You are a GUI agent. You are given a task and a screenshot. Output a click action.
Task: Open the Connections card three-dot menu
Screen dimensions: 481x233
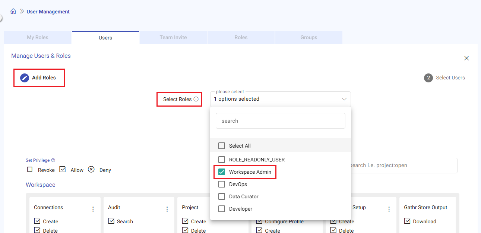pos(93,209)
